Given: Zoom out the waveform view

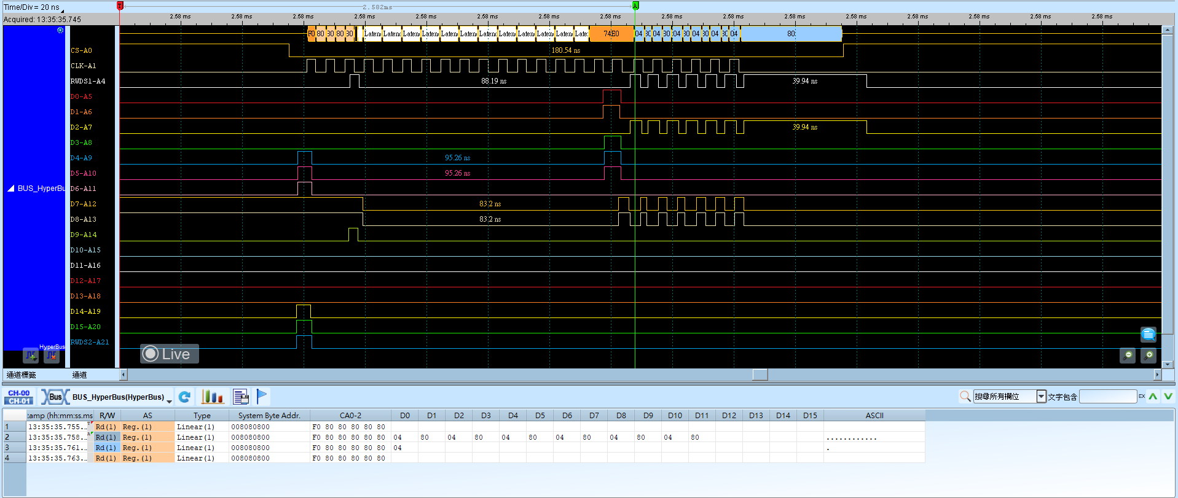Looking at the screenshot, I should pyautogui.click(x=1128, y=355).
